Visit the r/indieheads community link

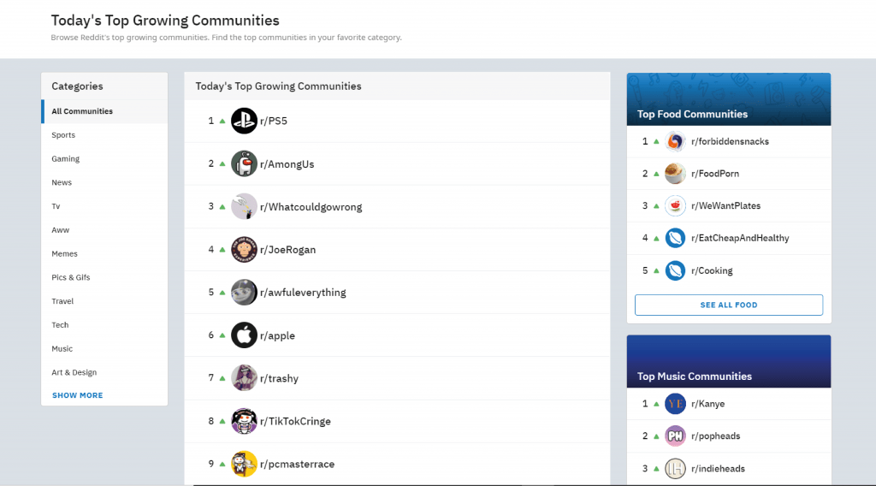[x=718, y=469]
